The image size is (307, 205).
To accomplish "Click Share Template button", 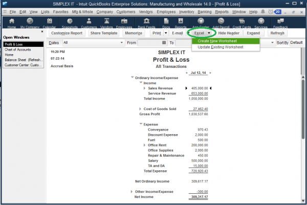I will (104, 33).
